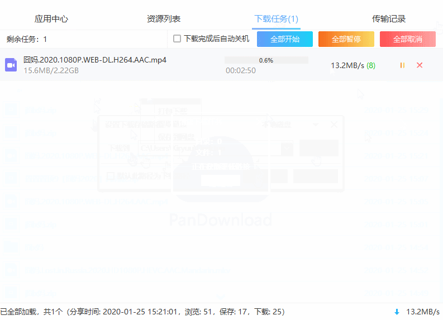The width and height of the screenshot is (443, 320).
Task: Select the 囧妈.2020.1080P.WEB-DL.H264.AAC.mp4 filename
Action: [95, 60]
